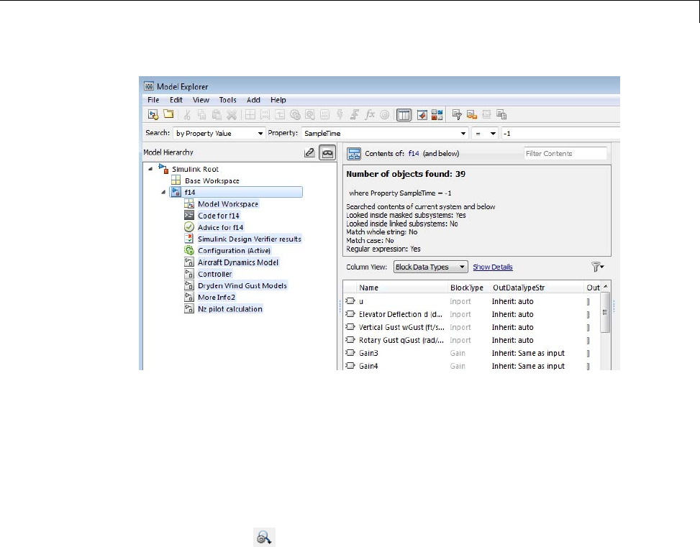Toggle the show linked subsystems chain icon
This screenshot has width=700, height=547.
[x=310, y=152]
